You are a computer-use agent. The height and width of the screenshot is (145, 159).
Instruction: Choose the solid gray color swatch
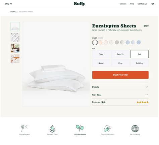[x=117, y=42]
